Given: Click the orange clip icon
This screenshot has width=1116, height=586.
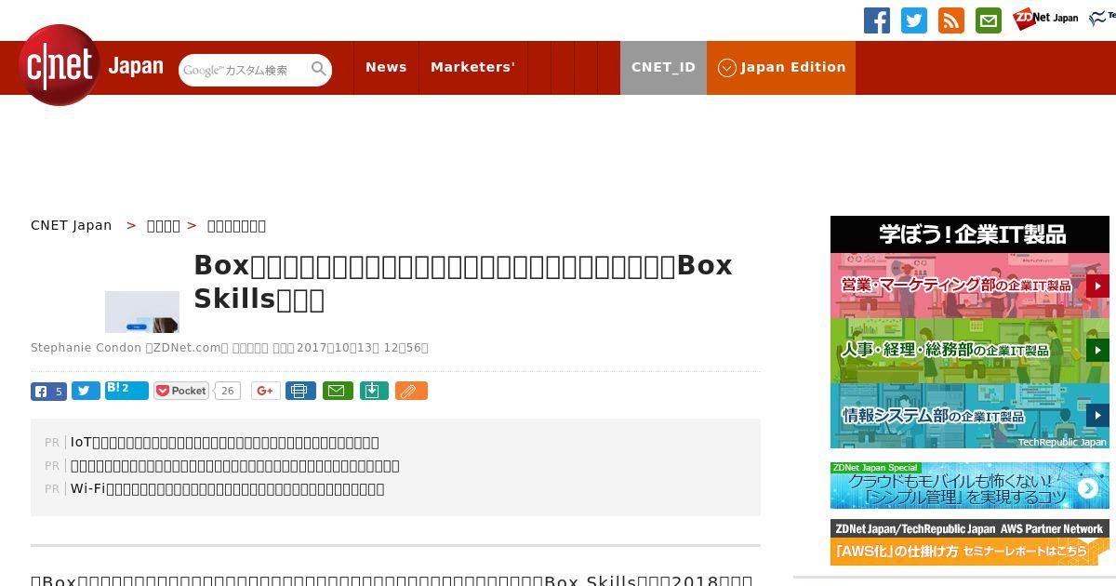Looking at the screenshot, I should pos(411,391).
